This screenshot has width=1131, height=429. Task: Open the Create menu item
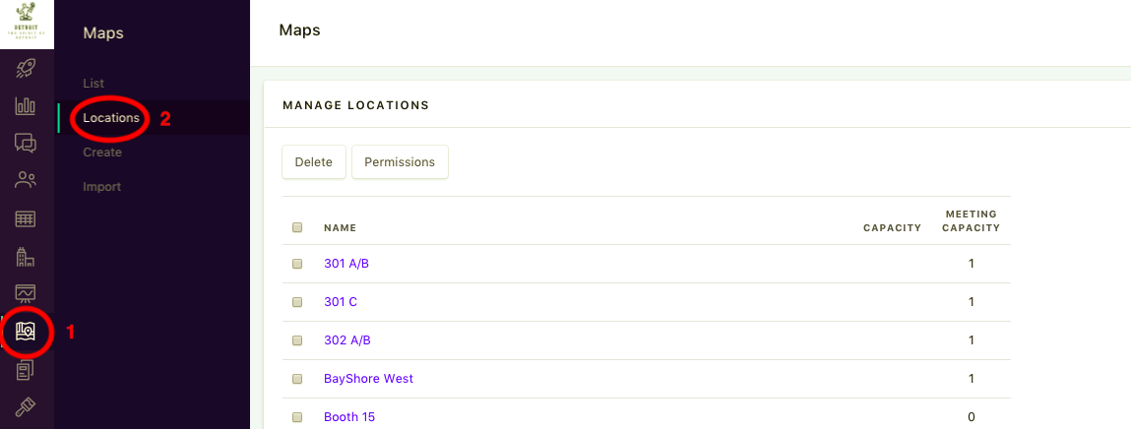(x=102, y=153)
